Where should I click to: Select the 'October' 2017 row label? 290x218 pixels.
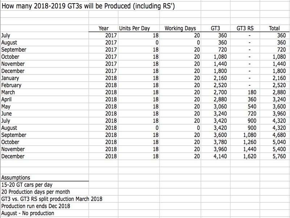(x=10, y=57)
